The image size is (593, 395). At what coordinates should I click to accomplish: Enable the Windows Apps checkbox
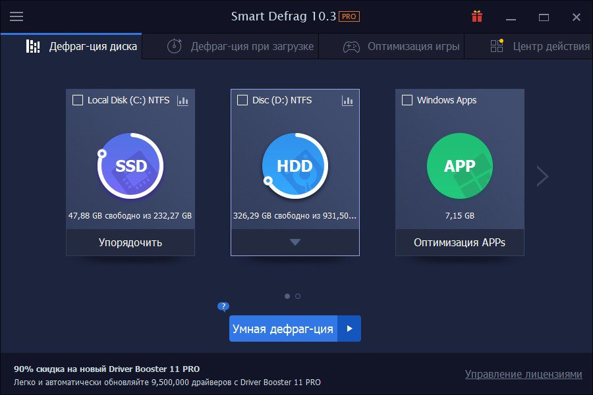coord(407,100)
